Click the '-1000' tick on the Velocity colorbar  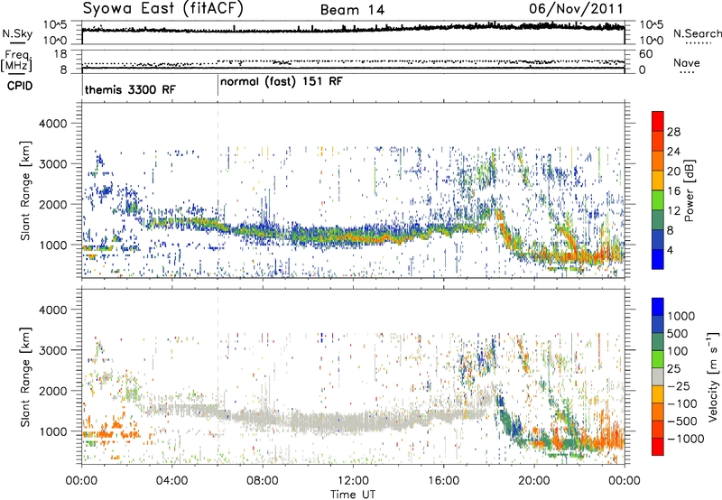[686, 439]
